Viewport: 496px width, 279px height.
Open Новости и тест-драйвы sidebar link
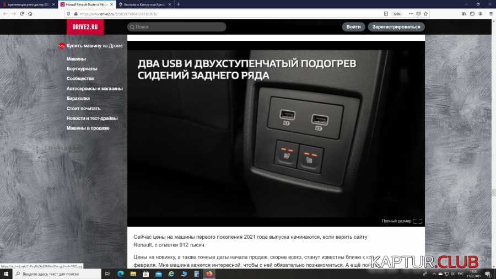tap(92, 119)
